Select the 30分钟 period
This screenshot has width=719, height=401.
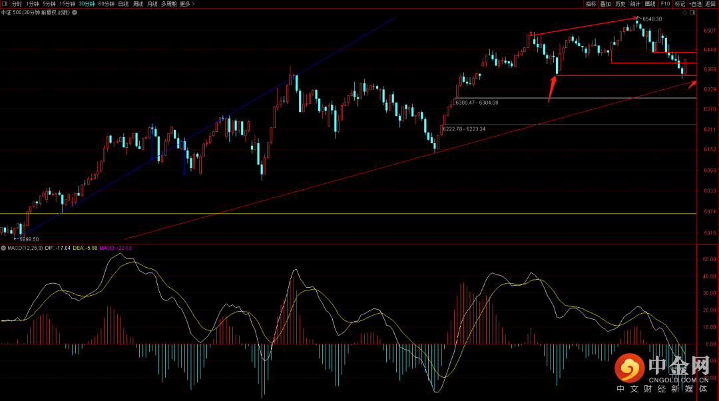(x=87, y=4)
